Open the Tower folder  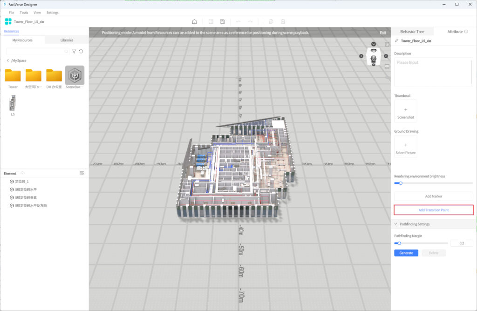click(x=13, y=78)
